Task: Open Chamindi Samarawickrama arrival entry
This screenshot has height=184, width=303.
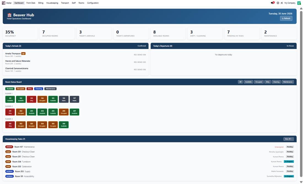Action: click(75, 70)
